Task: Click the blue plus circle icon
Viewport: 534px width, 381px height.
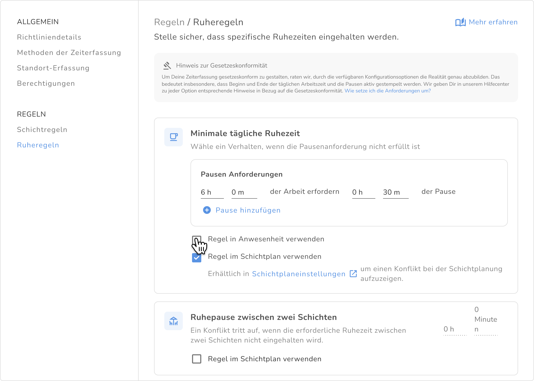Action: tap(207, 210)
